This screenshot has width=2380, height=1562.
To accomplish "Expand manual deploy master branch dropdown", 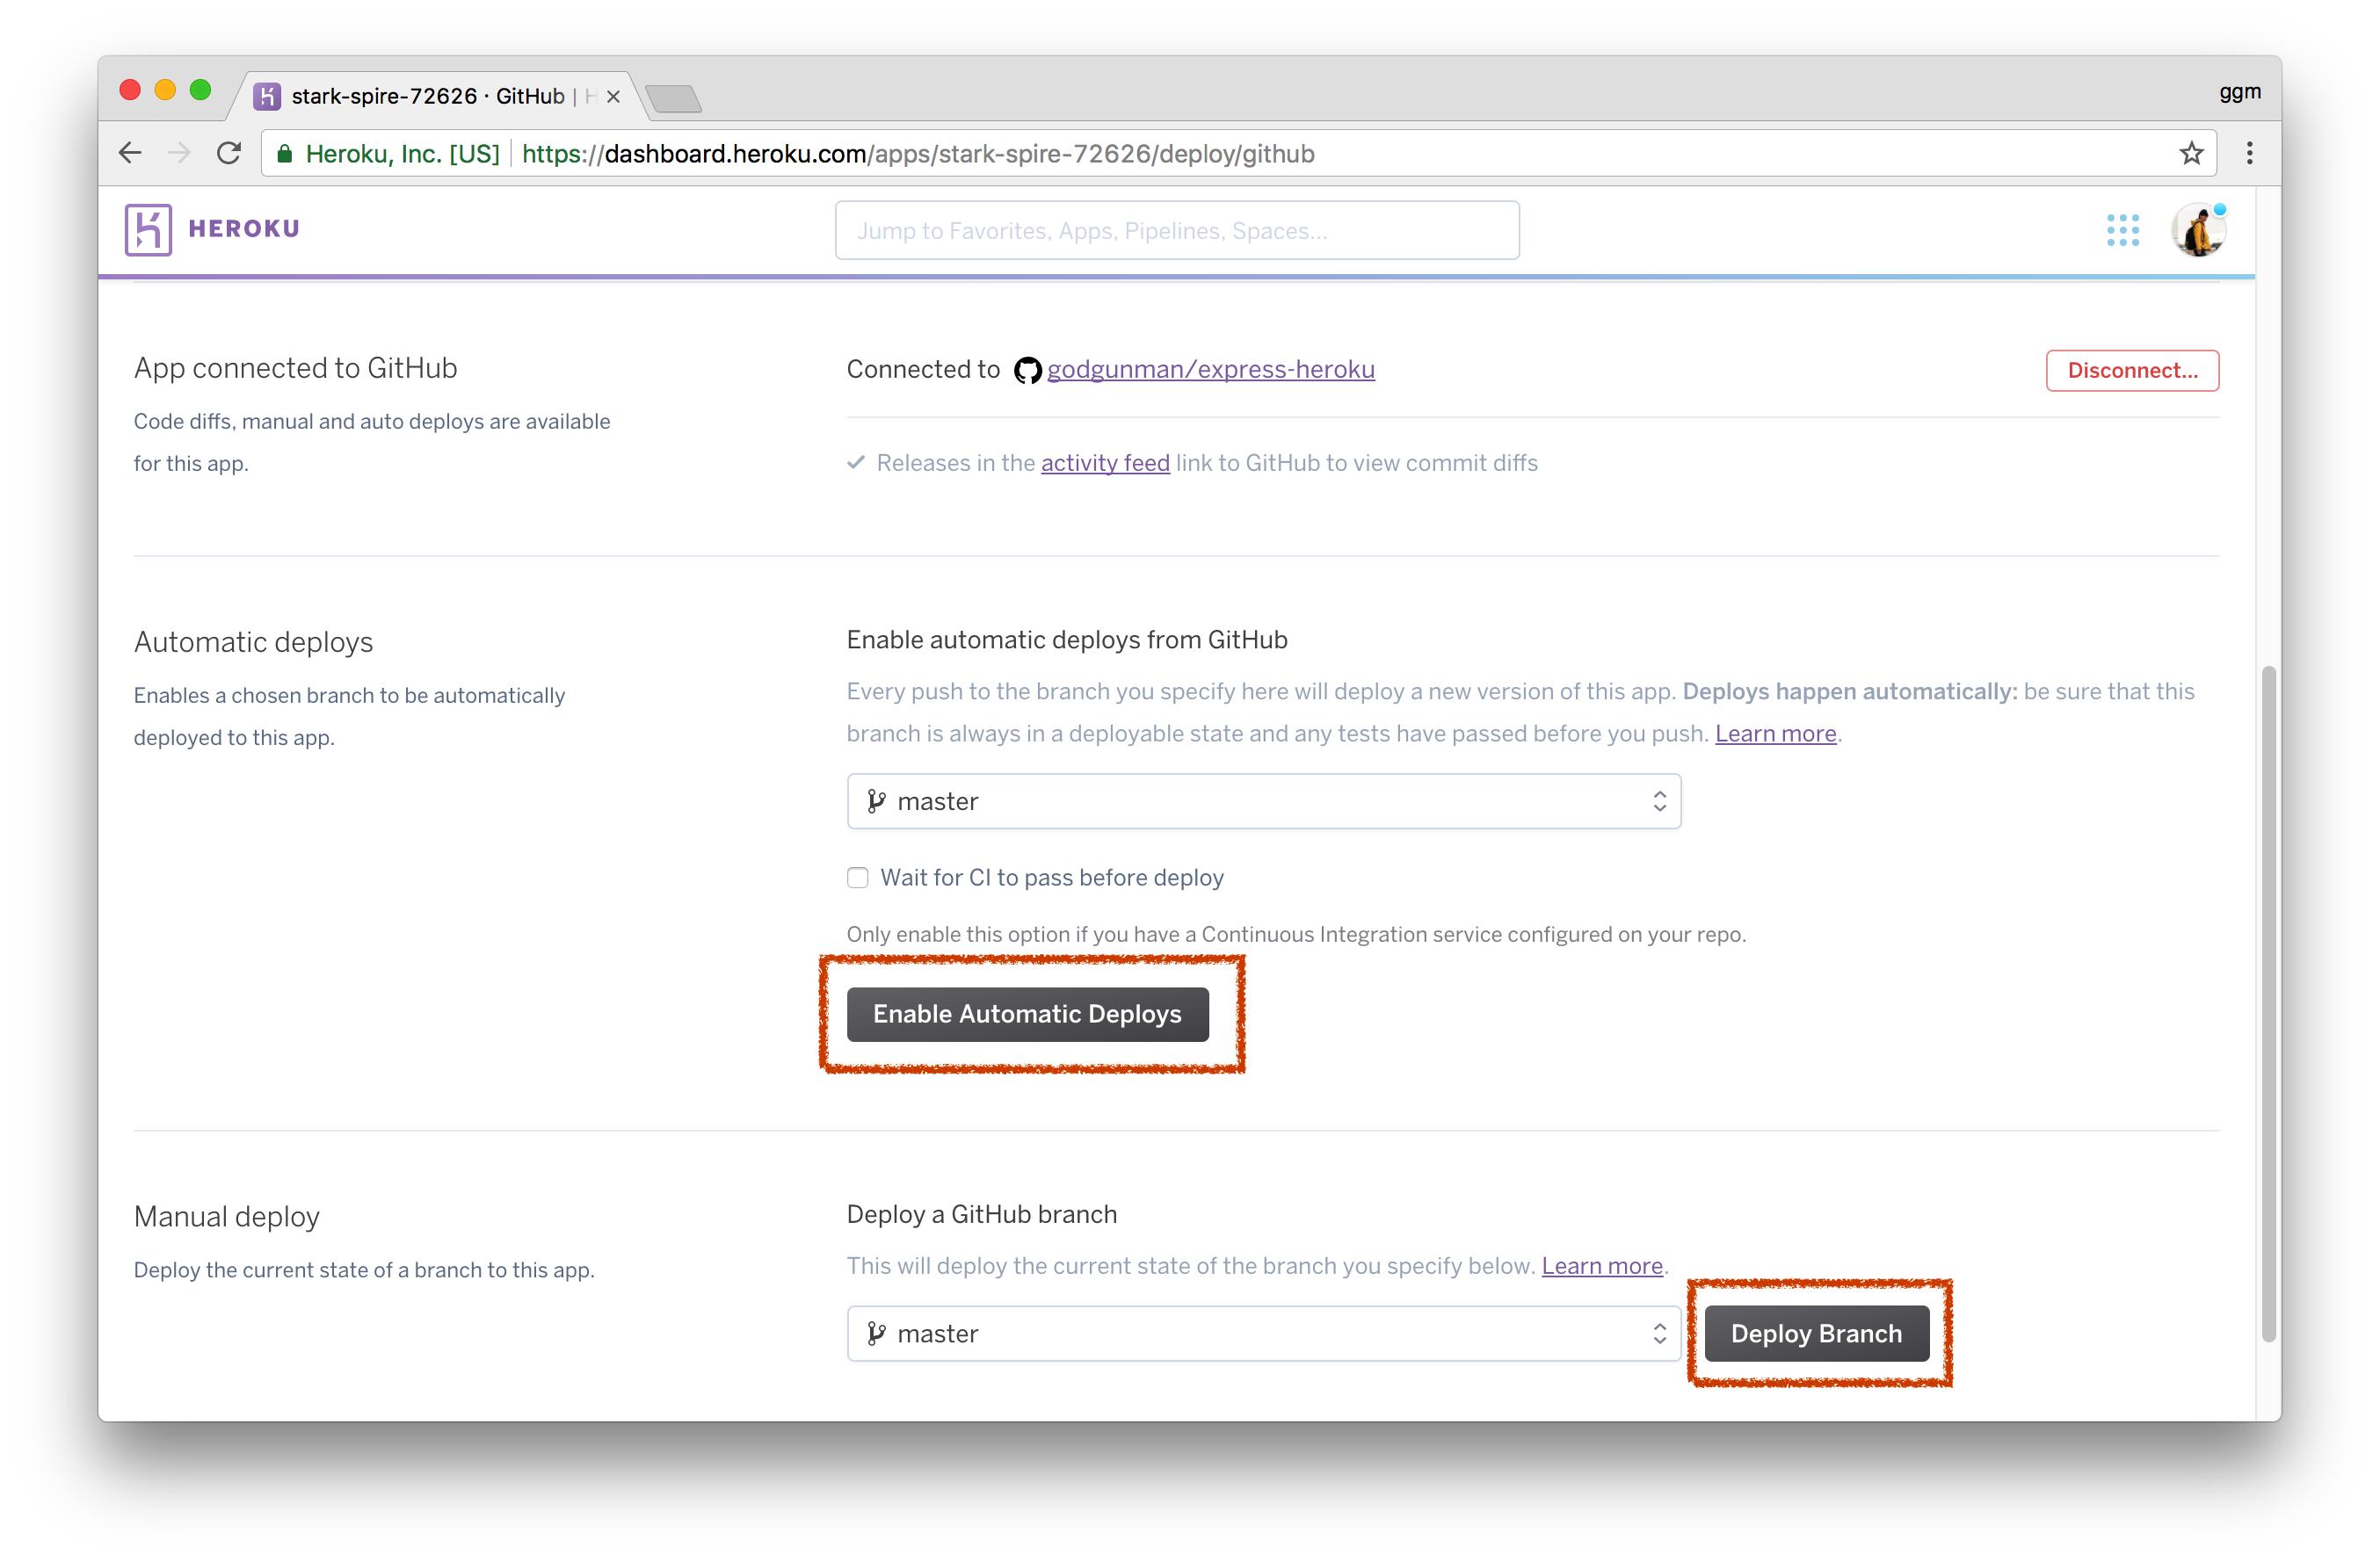I will click(x=1263, y=1333).
